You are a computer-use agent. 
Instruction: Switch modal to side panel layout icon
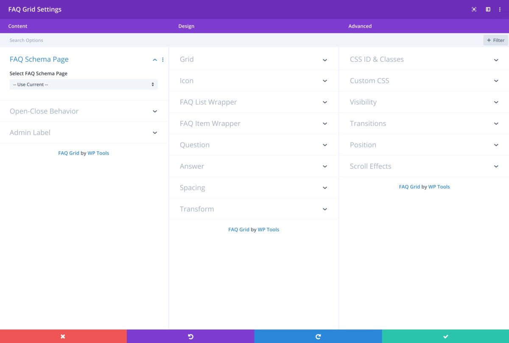coord(488,9)
